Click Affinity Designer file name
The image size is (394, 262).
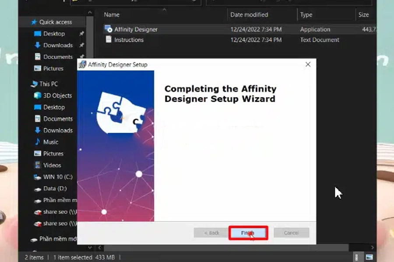tap(136, 29)
